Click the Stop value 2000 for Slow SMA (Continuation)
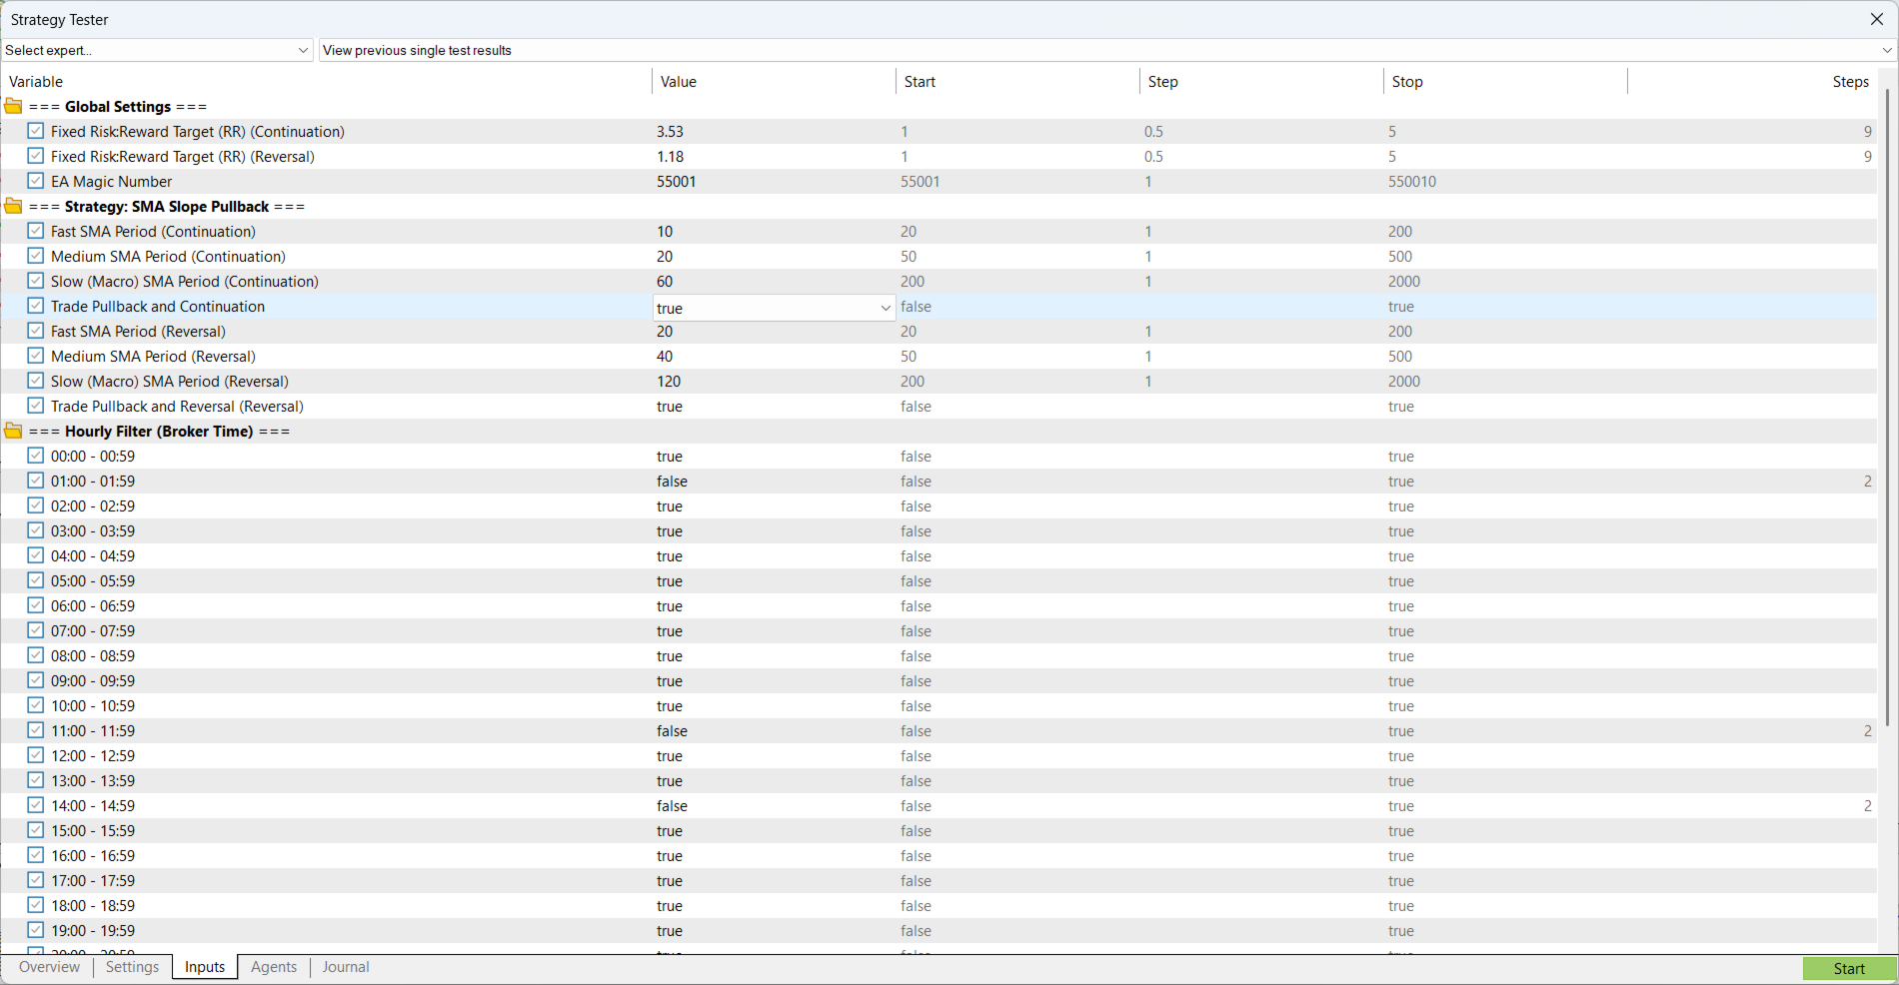 click(1404, 282)
